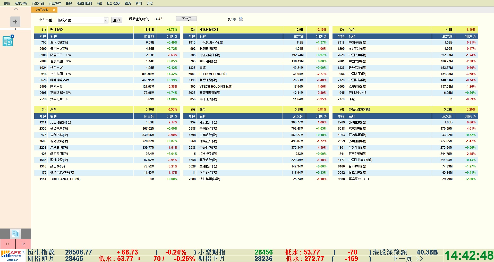Open the 设定 menu
Viewport: 494px width, 262px height.
click(149, 3)
